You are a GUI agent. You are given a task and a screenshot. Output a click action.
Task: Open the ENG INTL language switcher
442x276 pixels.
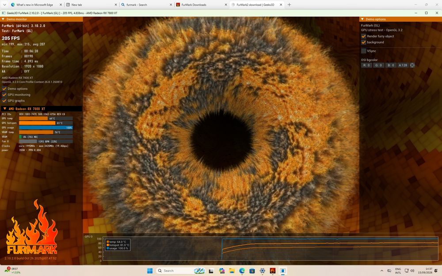(398, 271)
